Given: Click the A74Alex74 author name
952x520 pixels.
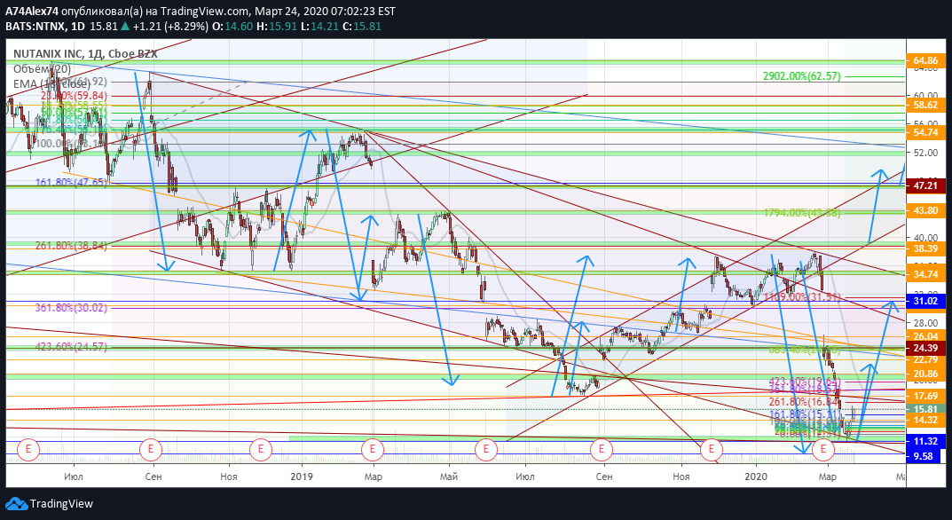Looking at the screenshot, I should pos(32,12).
